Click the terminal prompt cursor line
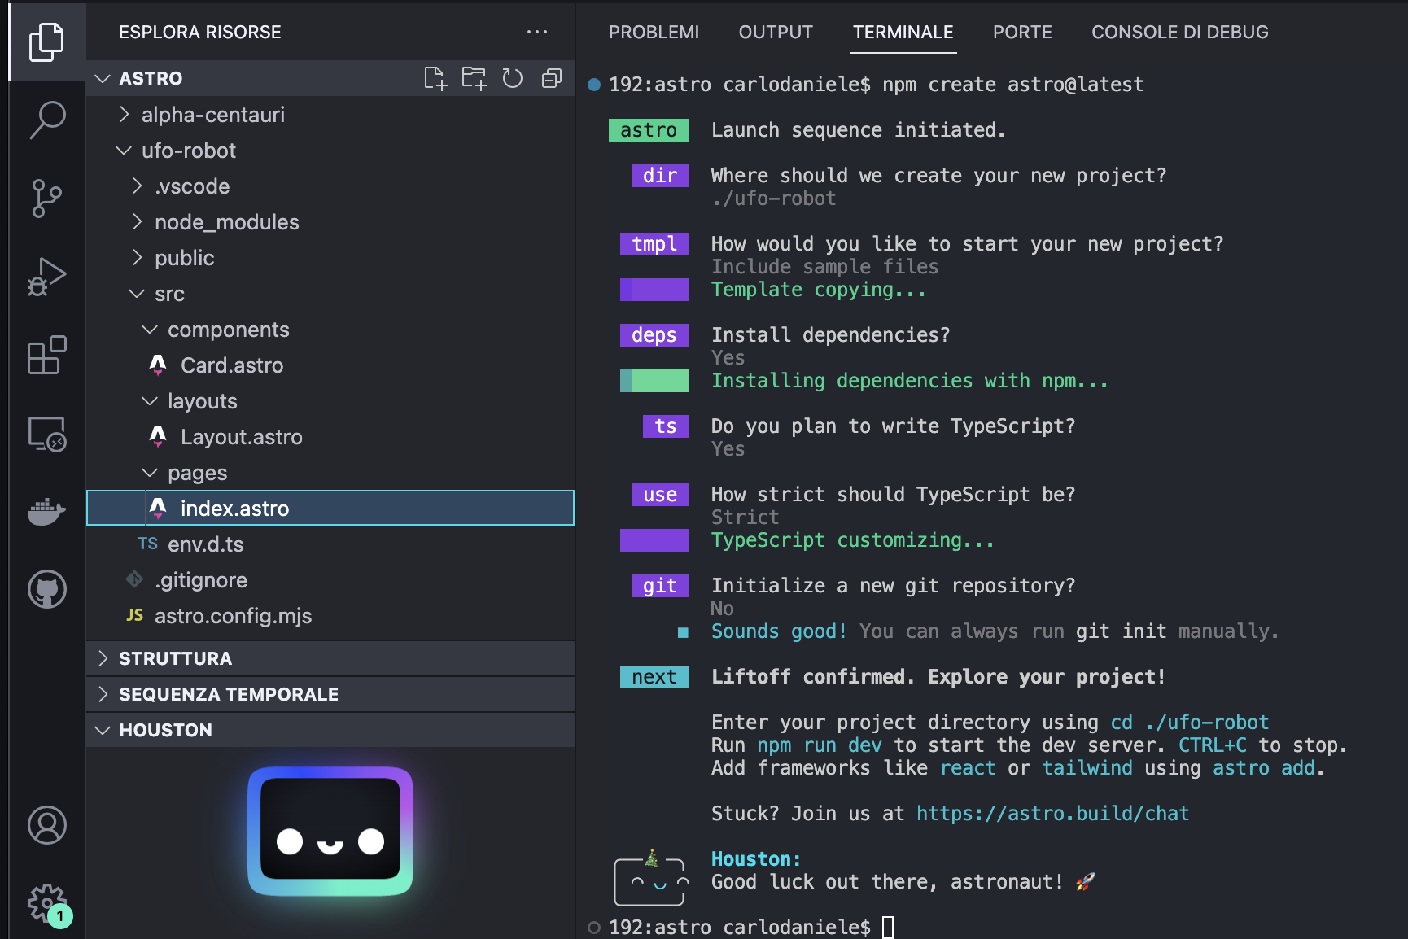 (x=888, y=927)
